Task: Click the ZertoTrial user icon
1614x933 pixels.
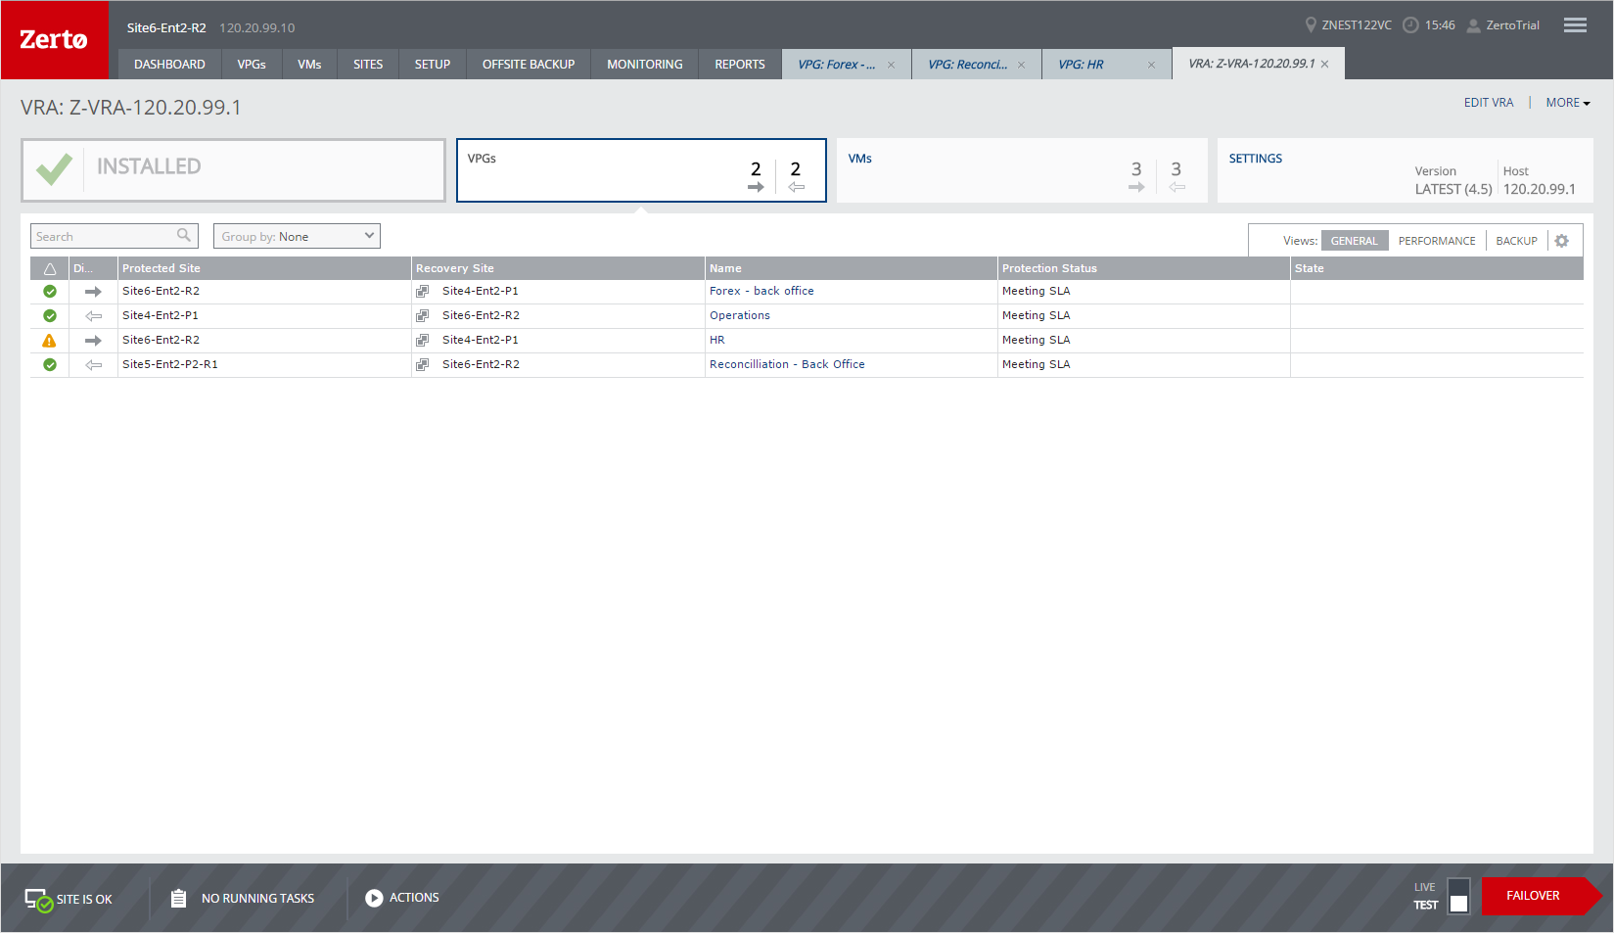Action: (1473, 25)
